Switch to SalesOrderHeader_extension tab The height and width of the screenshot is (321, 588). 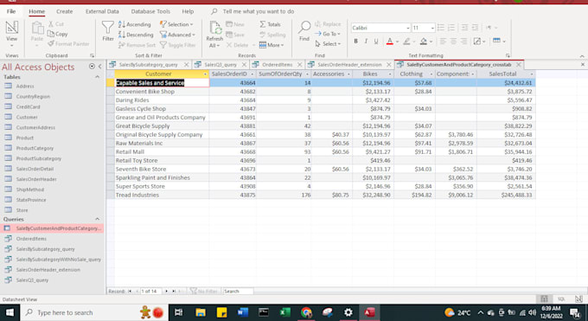click(x=349, y=65)
